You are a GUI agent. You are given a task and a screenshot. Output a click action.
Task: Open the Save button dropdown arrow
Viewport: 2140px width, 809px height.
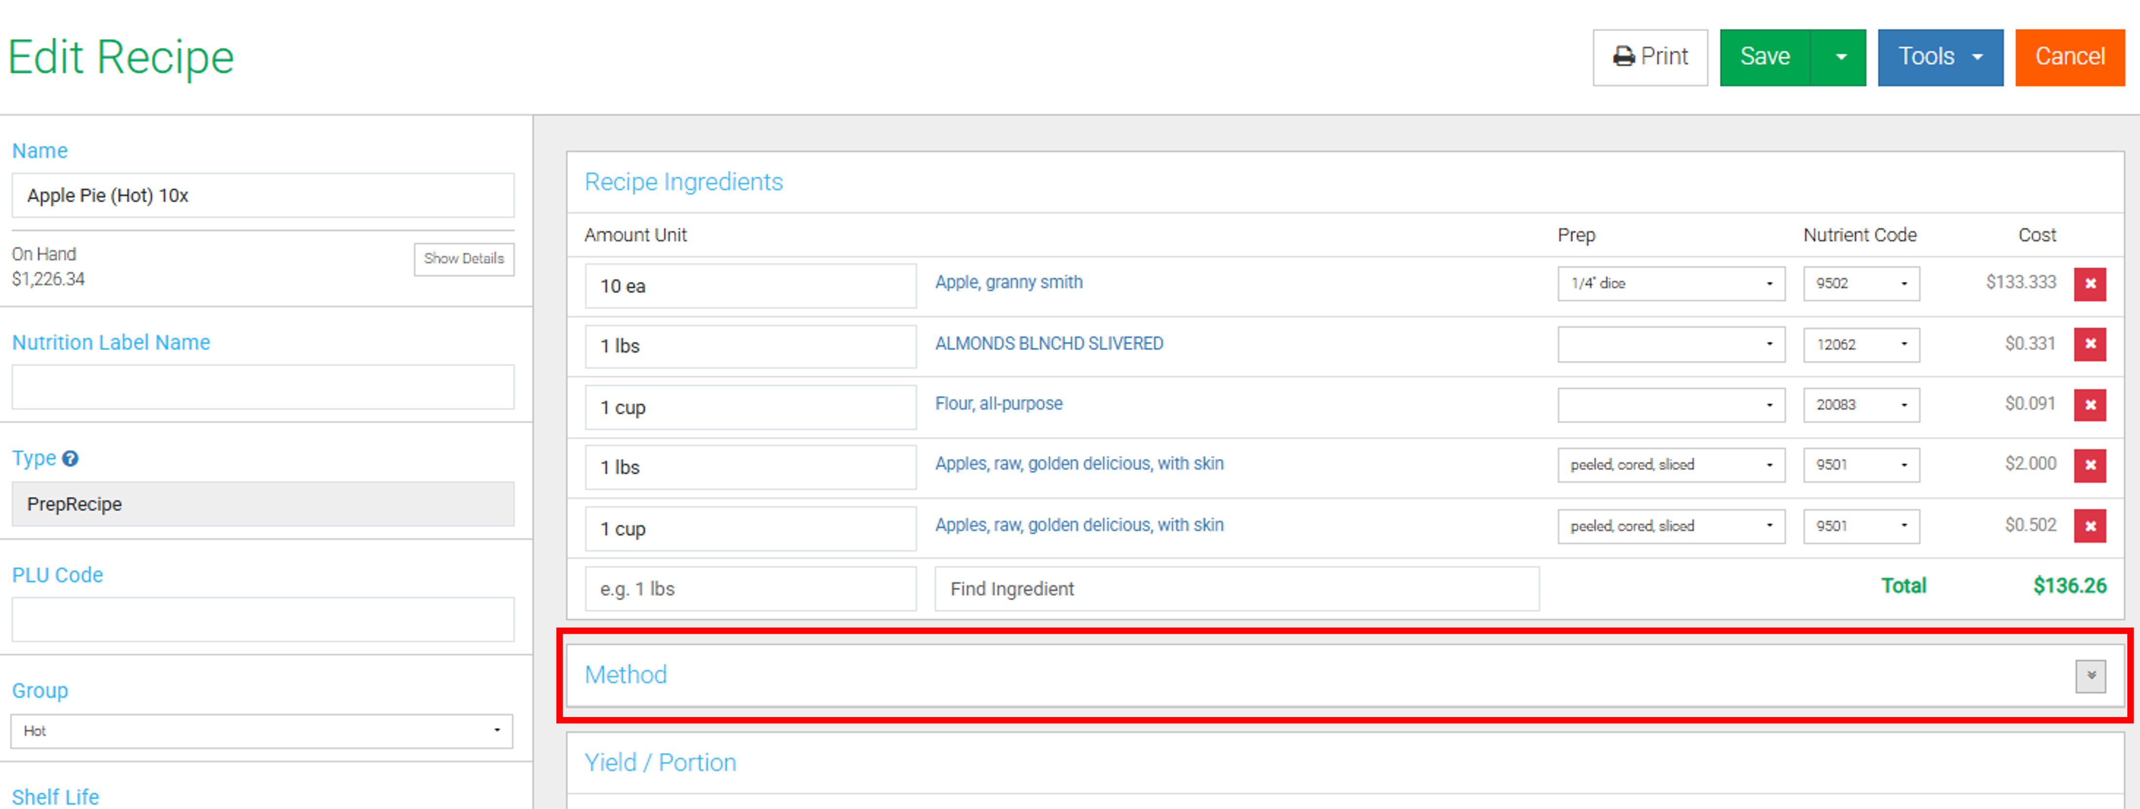[x=1840, y=57]
